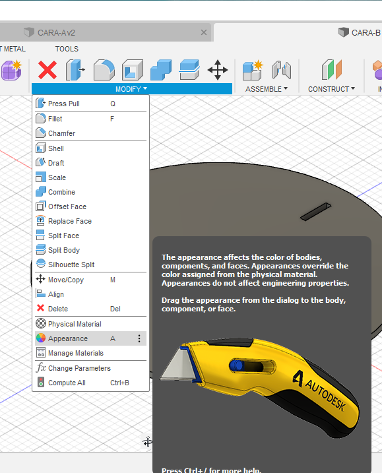
Task: Click the slot cutout on the disc model
Action: tap(315, 211)
